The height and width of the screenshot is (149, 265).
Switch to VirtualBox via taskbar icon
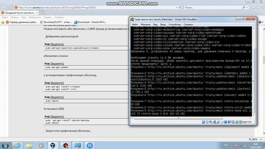(x=53, y=145)
